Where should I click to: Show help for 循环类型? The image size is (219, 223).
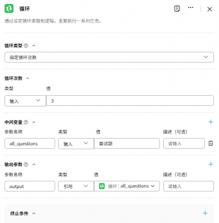tap(26, 46)
